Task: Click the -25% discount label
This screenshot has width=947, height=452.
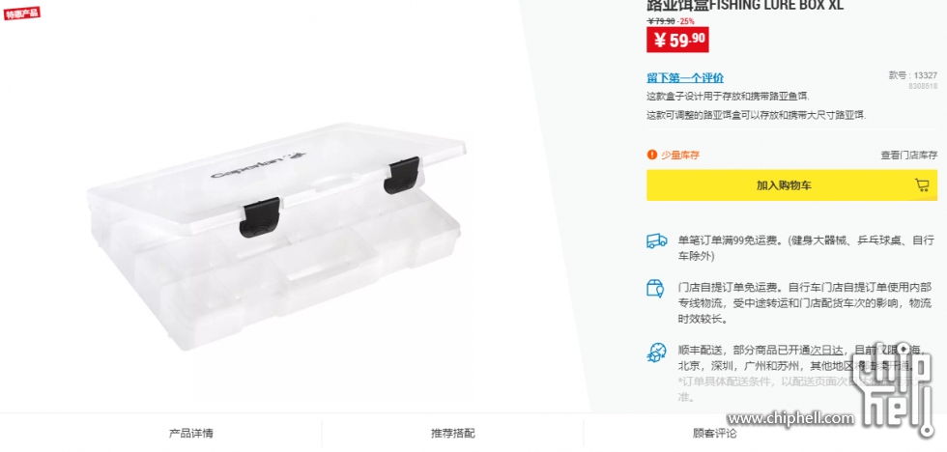Action: [685, 21]
